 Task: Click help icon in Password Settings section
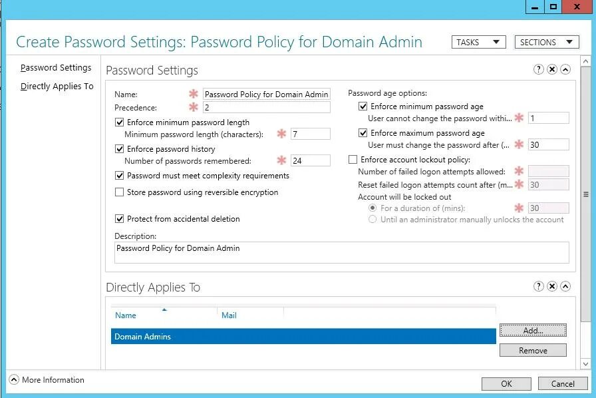(x=539, y=69)
